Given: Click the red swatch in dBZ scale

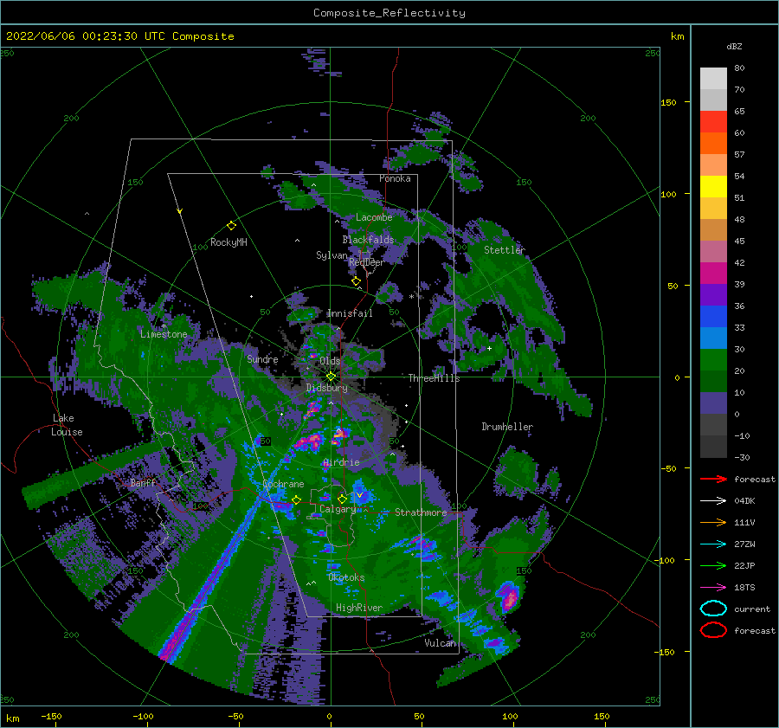Looking at the screenshot, I should [x=713, y=121].
